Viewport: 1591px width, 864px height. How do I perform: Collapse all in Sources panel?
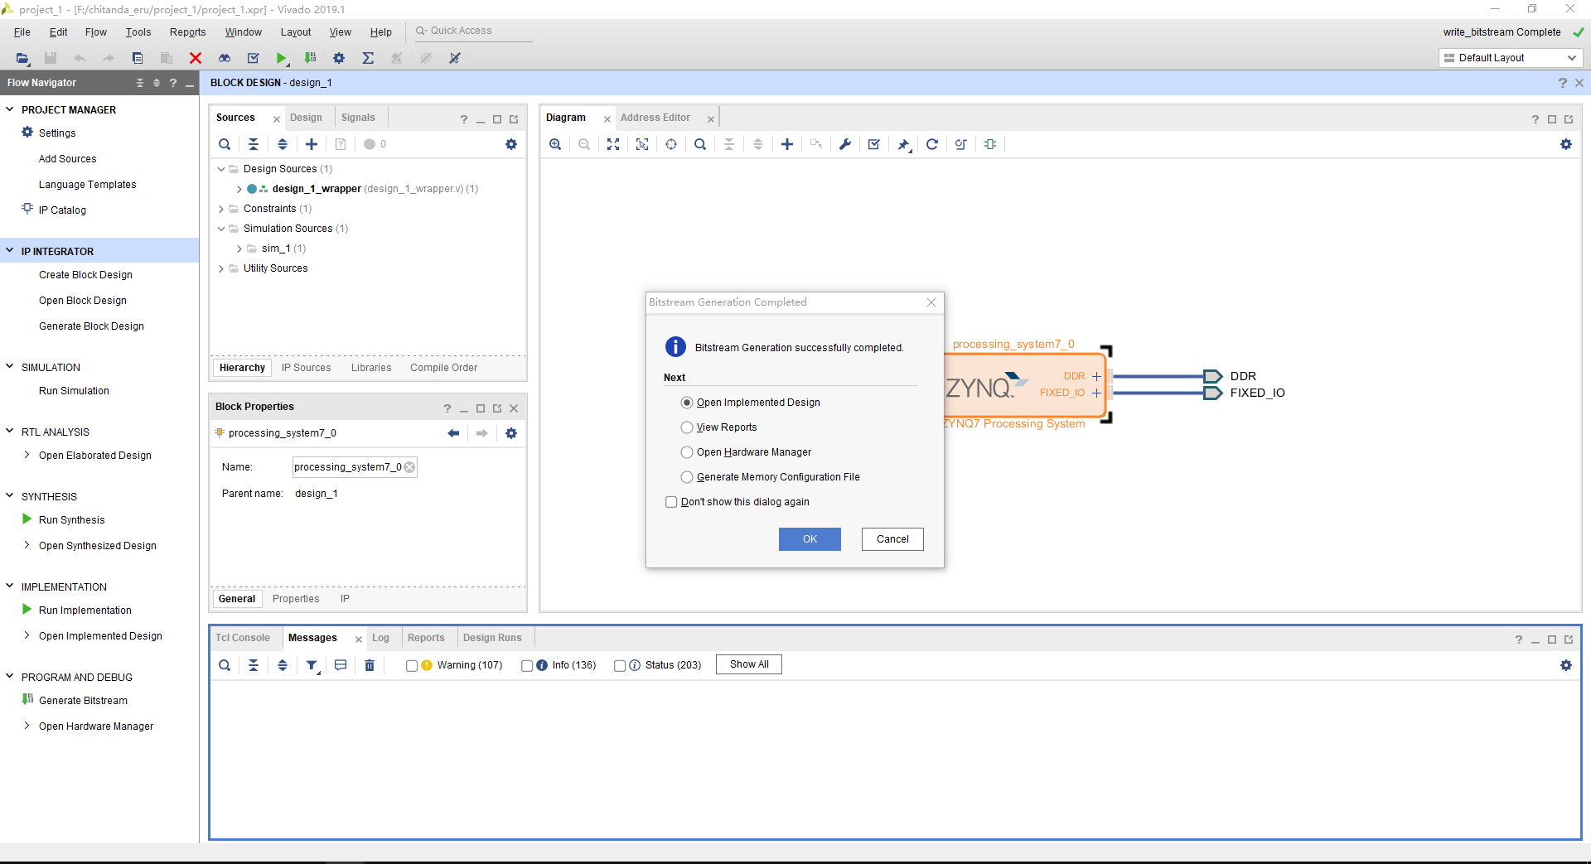coord(254,144)
